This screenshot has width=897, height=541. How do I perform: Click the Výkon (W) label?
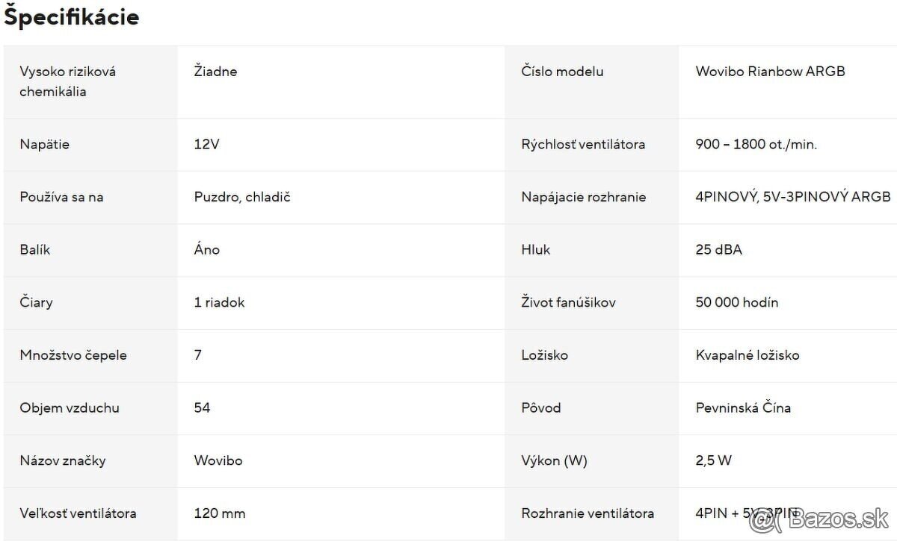(x=554, y=461)
